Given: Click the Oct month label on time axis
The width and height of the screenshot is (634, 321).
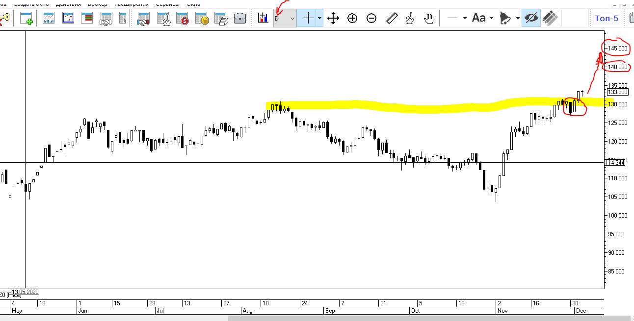Looking at the screenshot, I should tap(415, 311).
